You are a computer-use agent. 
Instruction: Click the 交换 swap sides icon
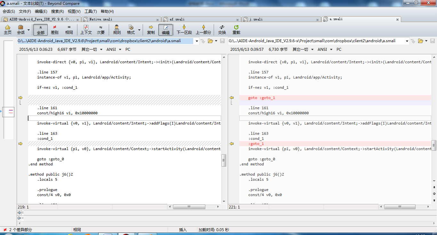pos(222,29)
